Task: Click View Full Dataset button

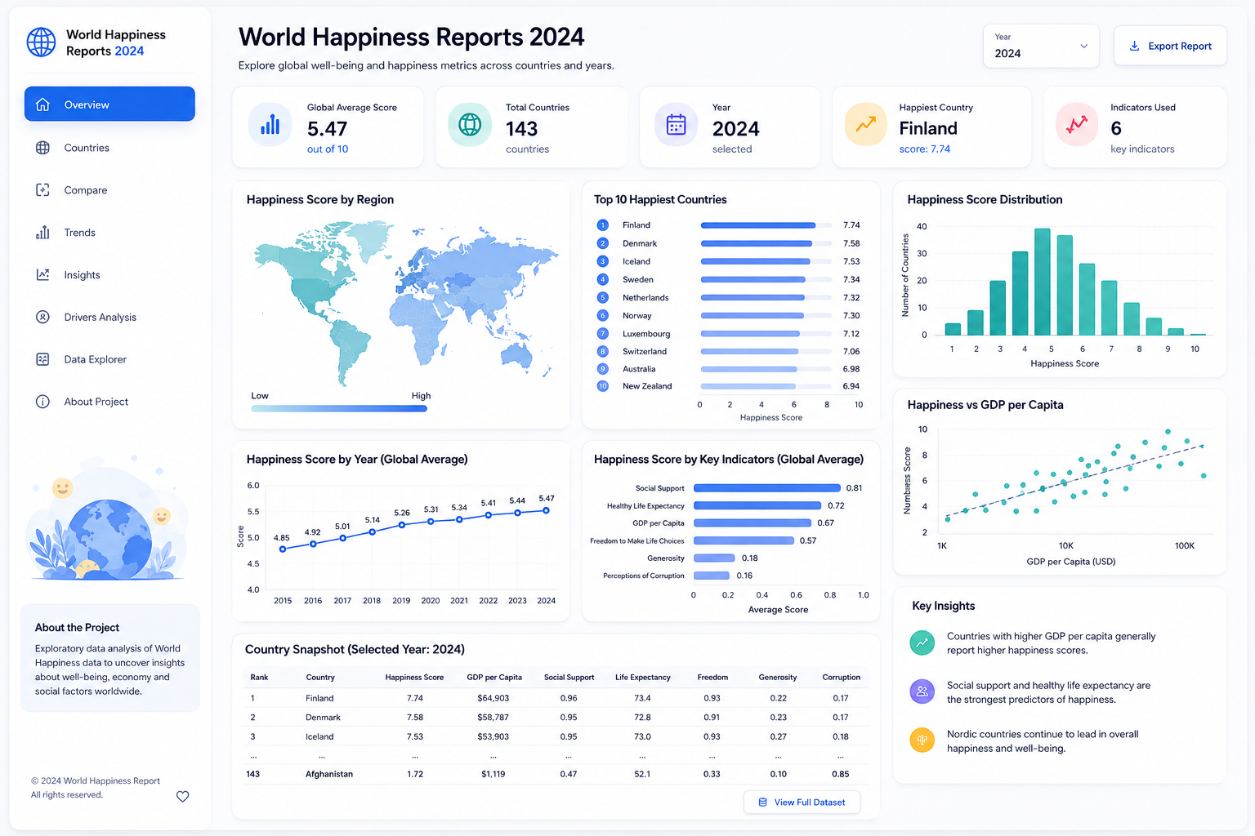Action: point(802,803)
